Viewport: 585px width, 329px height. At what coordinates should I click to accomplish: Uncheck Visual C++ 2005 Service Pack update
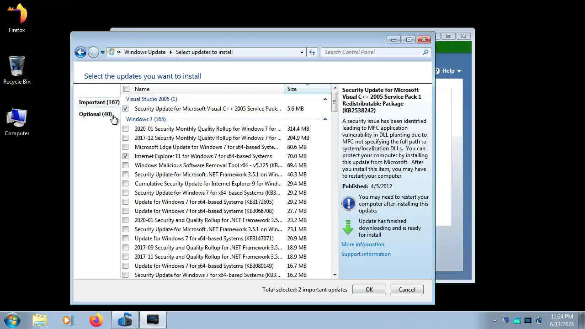[x=125, y=109]
